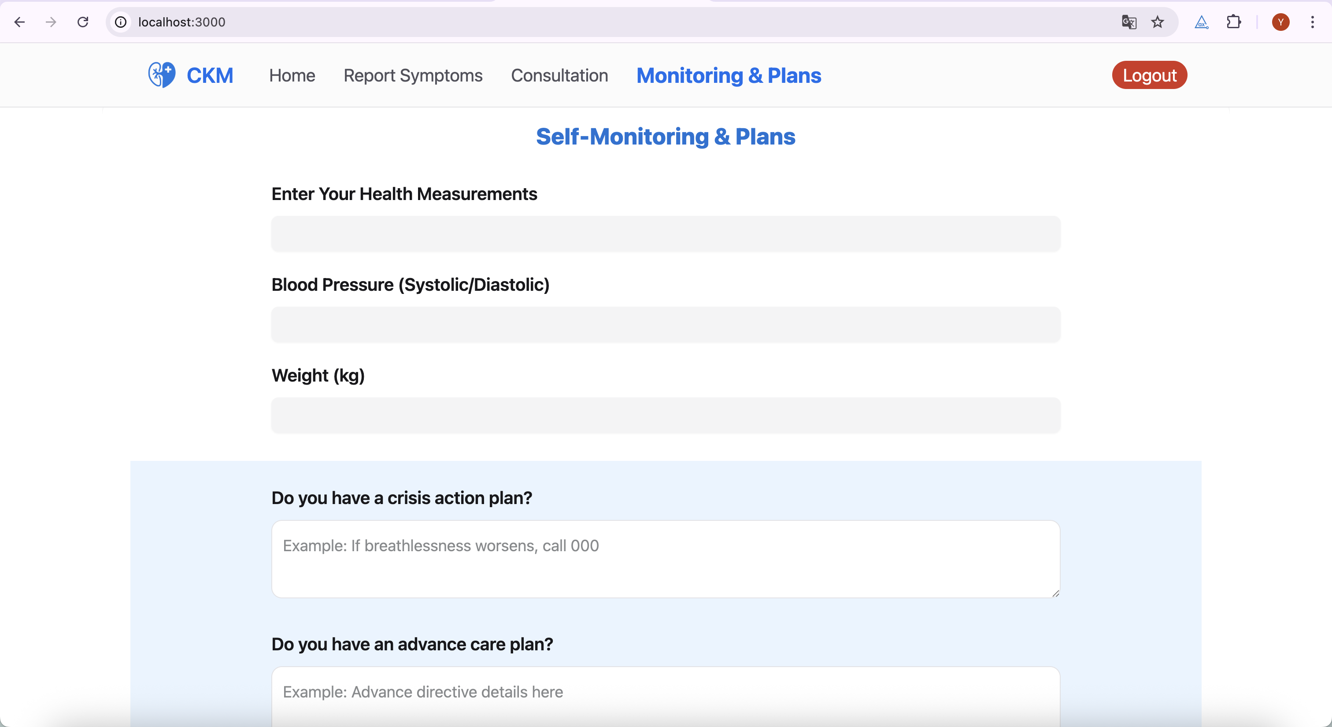Bookmark this page with star icon
The width and height of the screenshot is (1332, 727).
pyautogui.click(x=1157, y=22)
